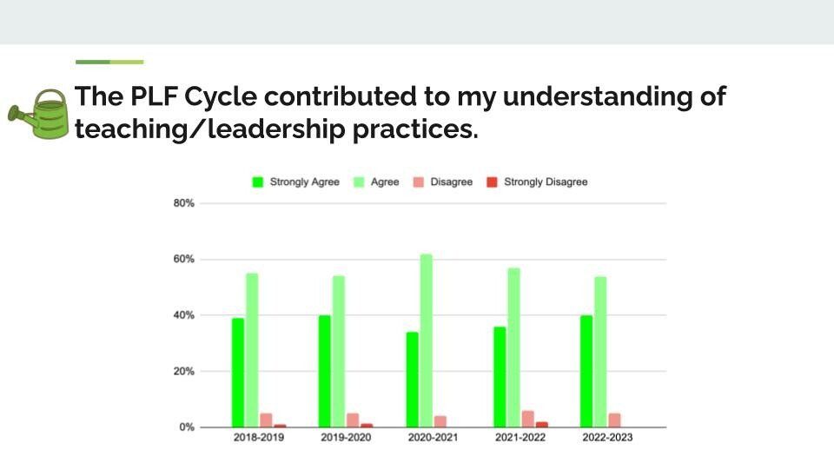Click the 2022-2023 axis label

pos(607,438)
